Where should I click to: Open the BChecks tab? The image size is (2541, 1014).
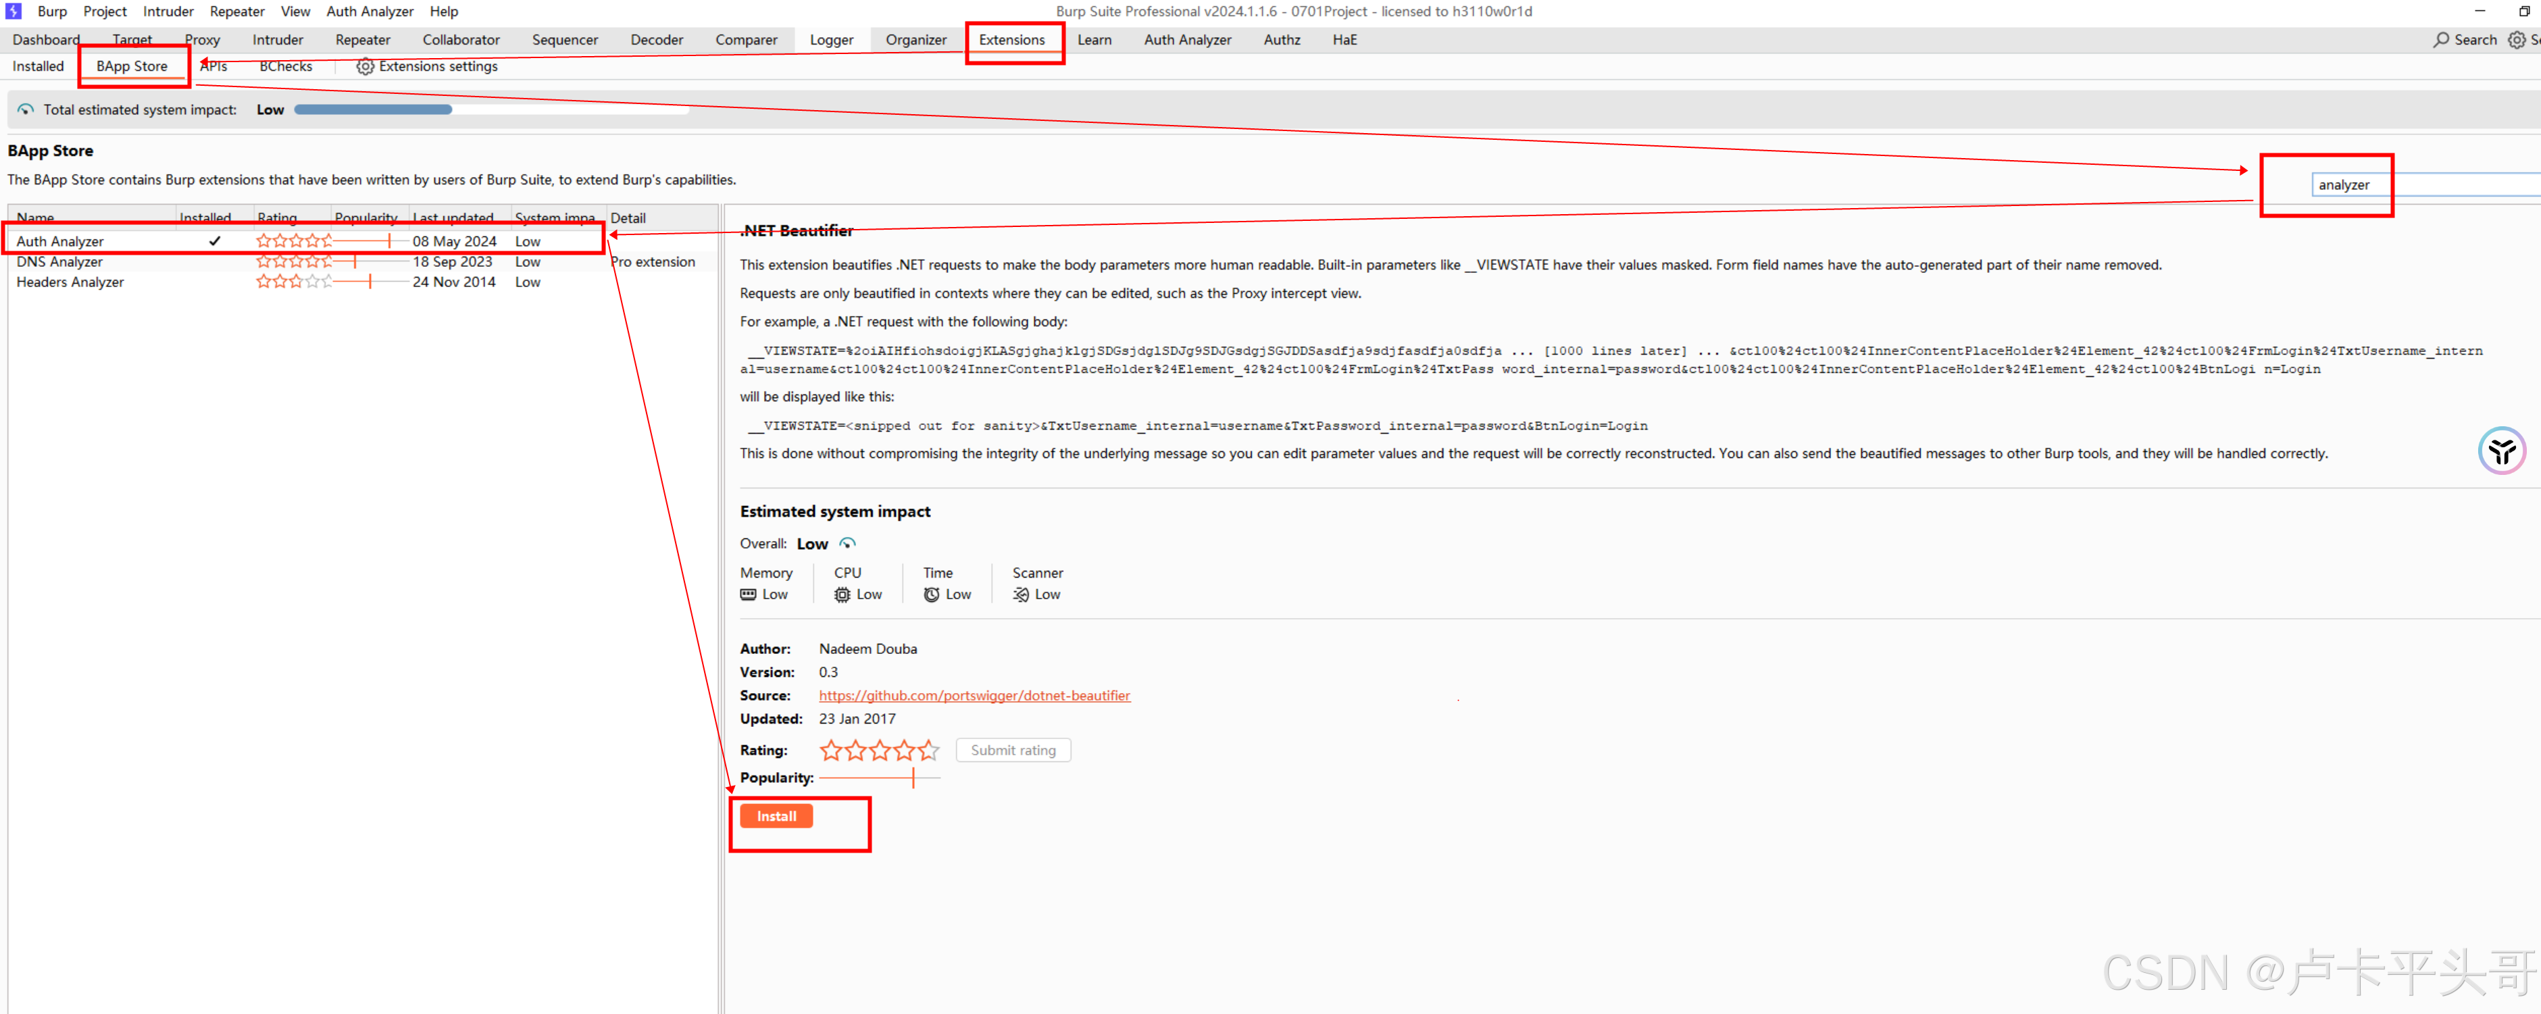pyautogui.click(x=285, y=66)
